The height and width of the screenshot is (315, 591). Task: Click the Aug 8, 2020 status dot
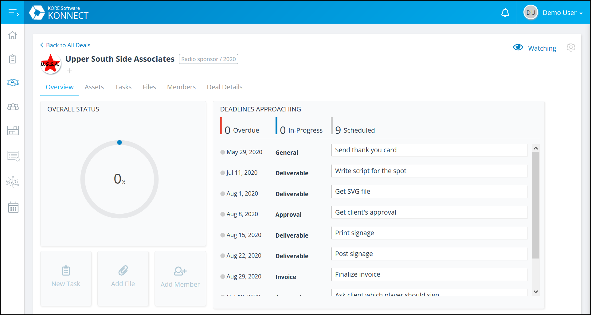point(223,214)
